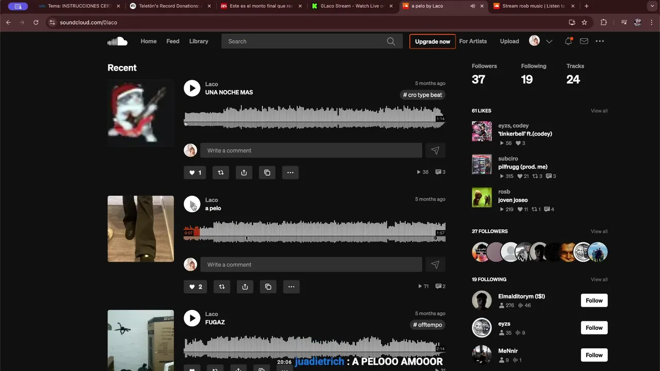View all 37 followers
The height and width of the screenshot is (371, 660).
[599, 231]
